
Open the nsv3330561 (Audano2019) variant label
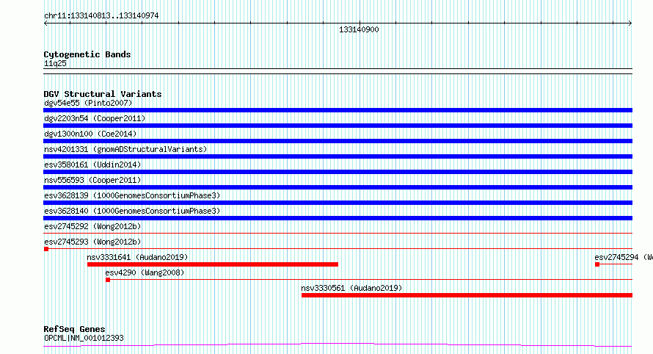pyautogui.click(x=351, y=288)
